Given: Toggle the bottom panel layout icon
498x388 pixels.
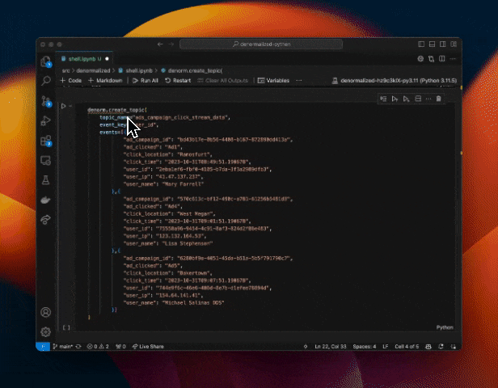Looking at the screenshot, I should [x=432, y=44].
